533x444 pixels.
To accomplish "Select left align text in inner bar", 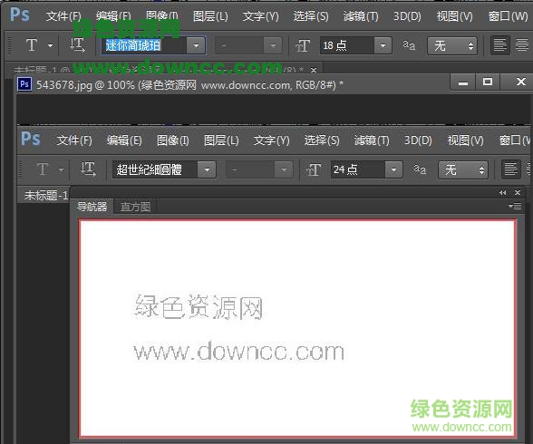I will (510, 169).
